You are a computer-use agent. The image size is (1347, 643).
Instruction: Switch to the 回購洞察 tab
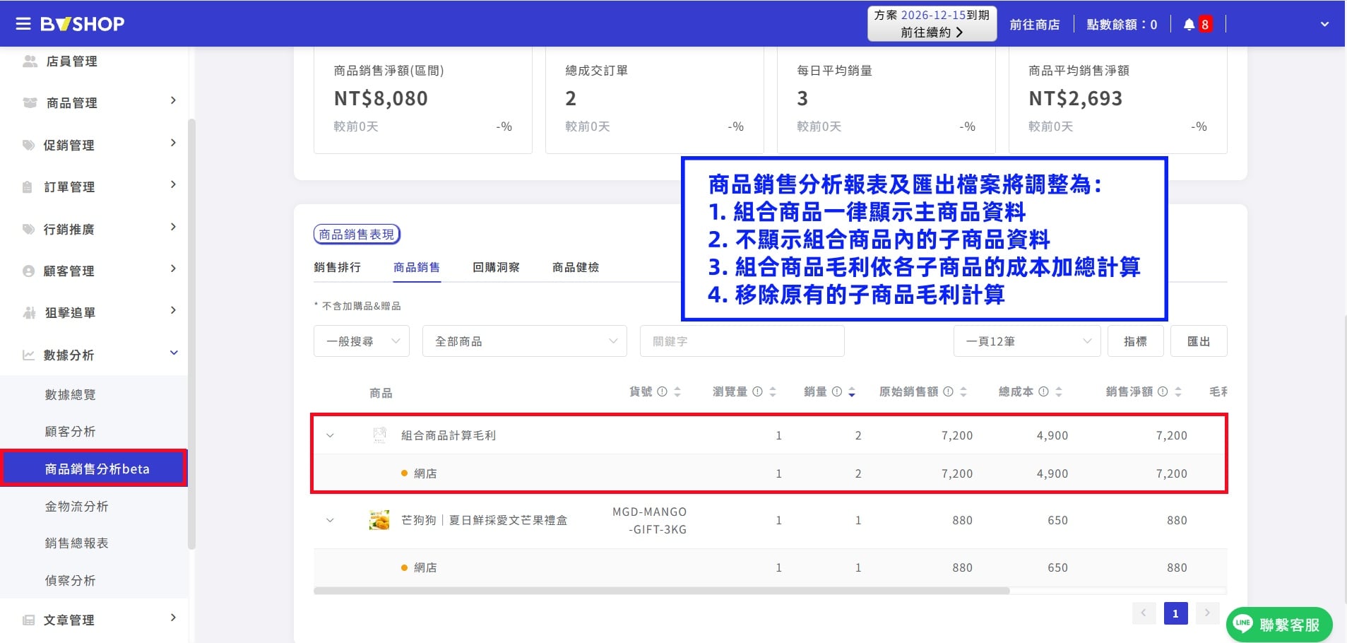point(496,267)
